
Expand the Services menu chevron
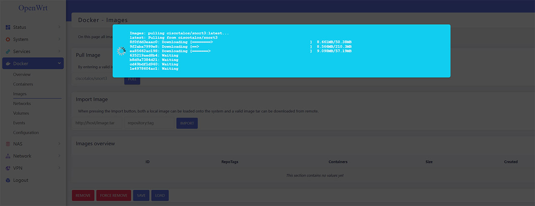tap(59, 51)
